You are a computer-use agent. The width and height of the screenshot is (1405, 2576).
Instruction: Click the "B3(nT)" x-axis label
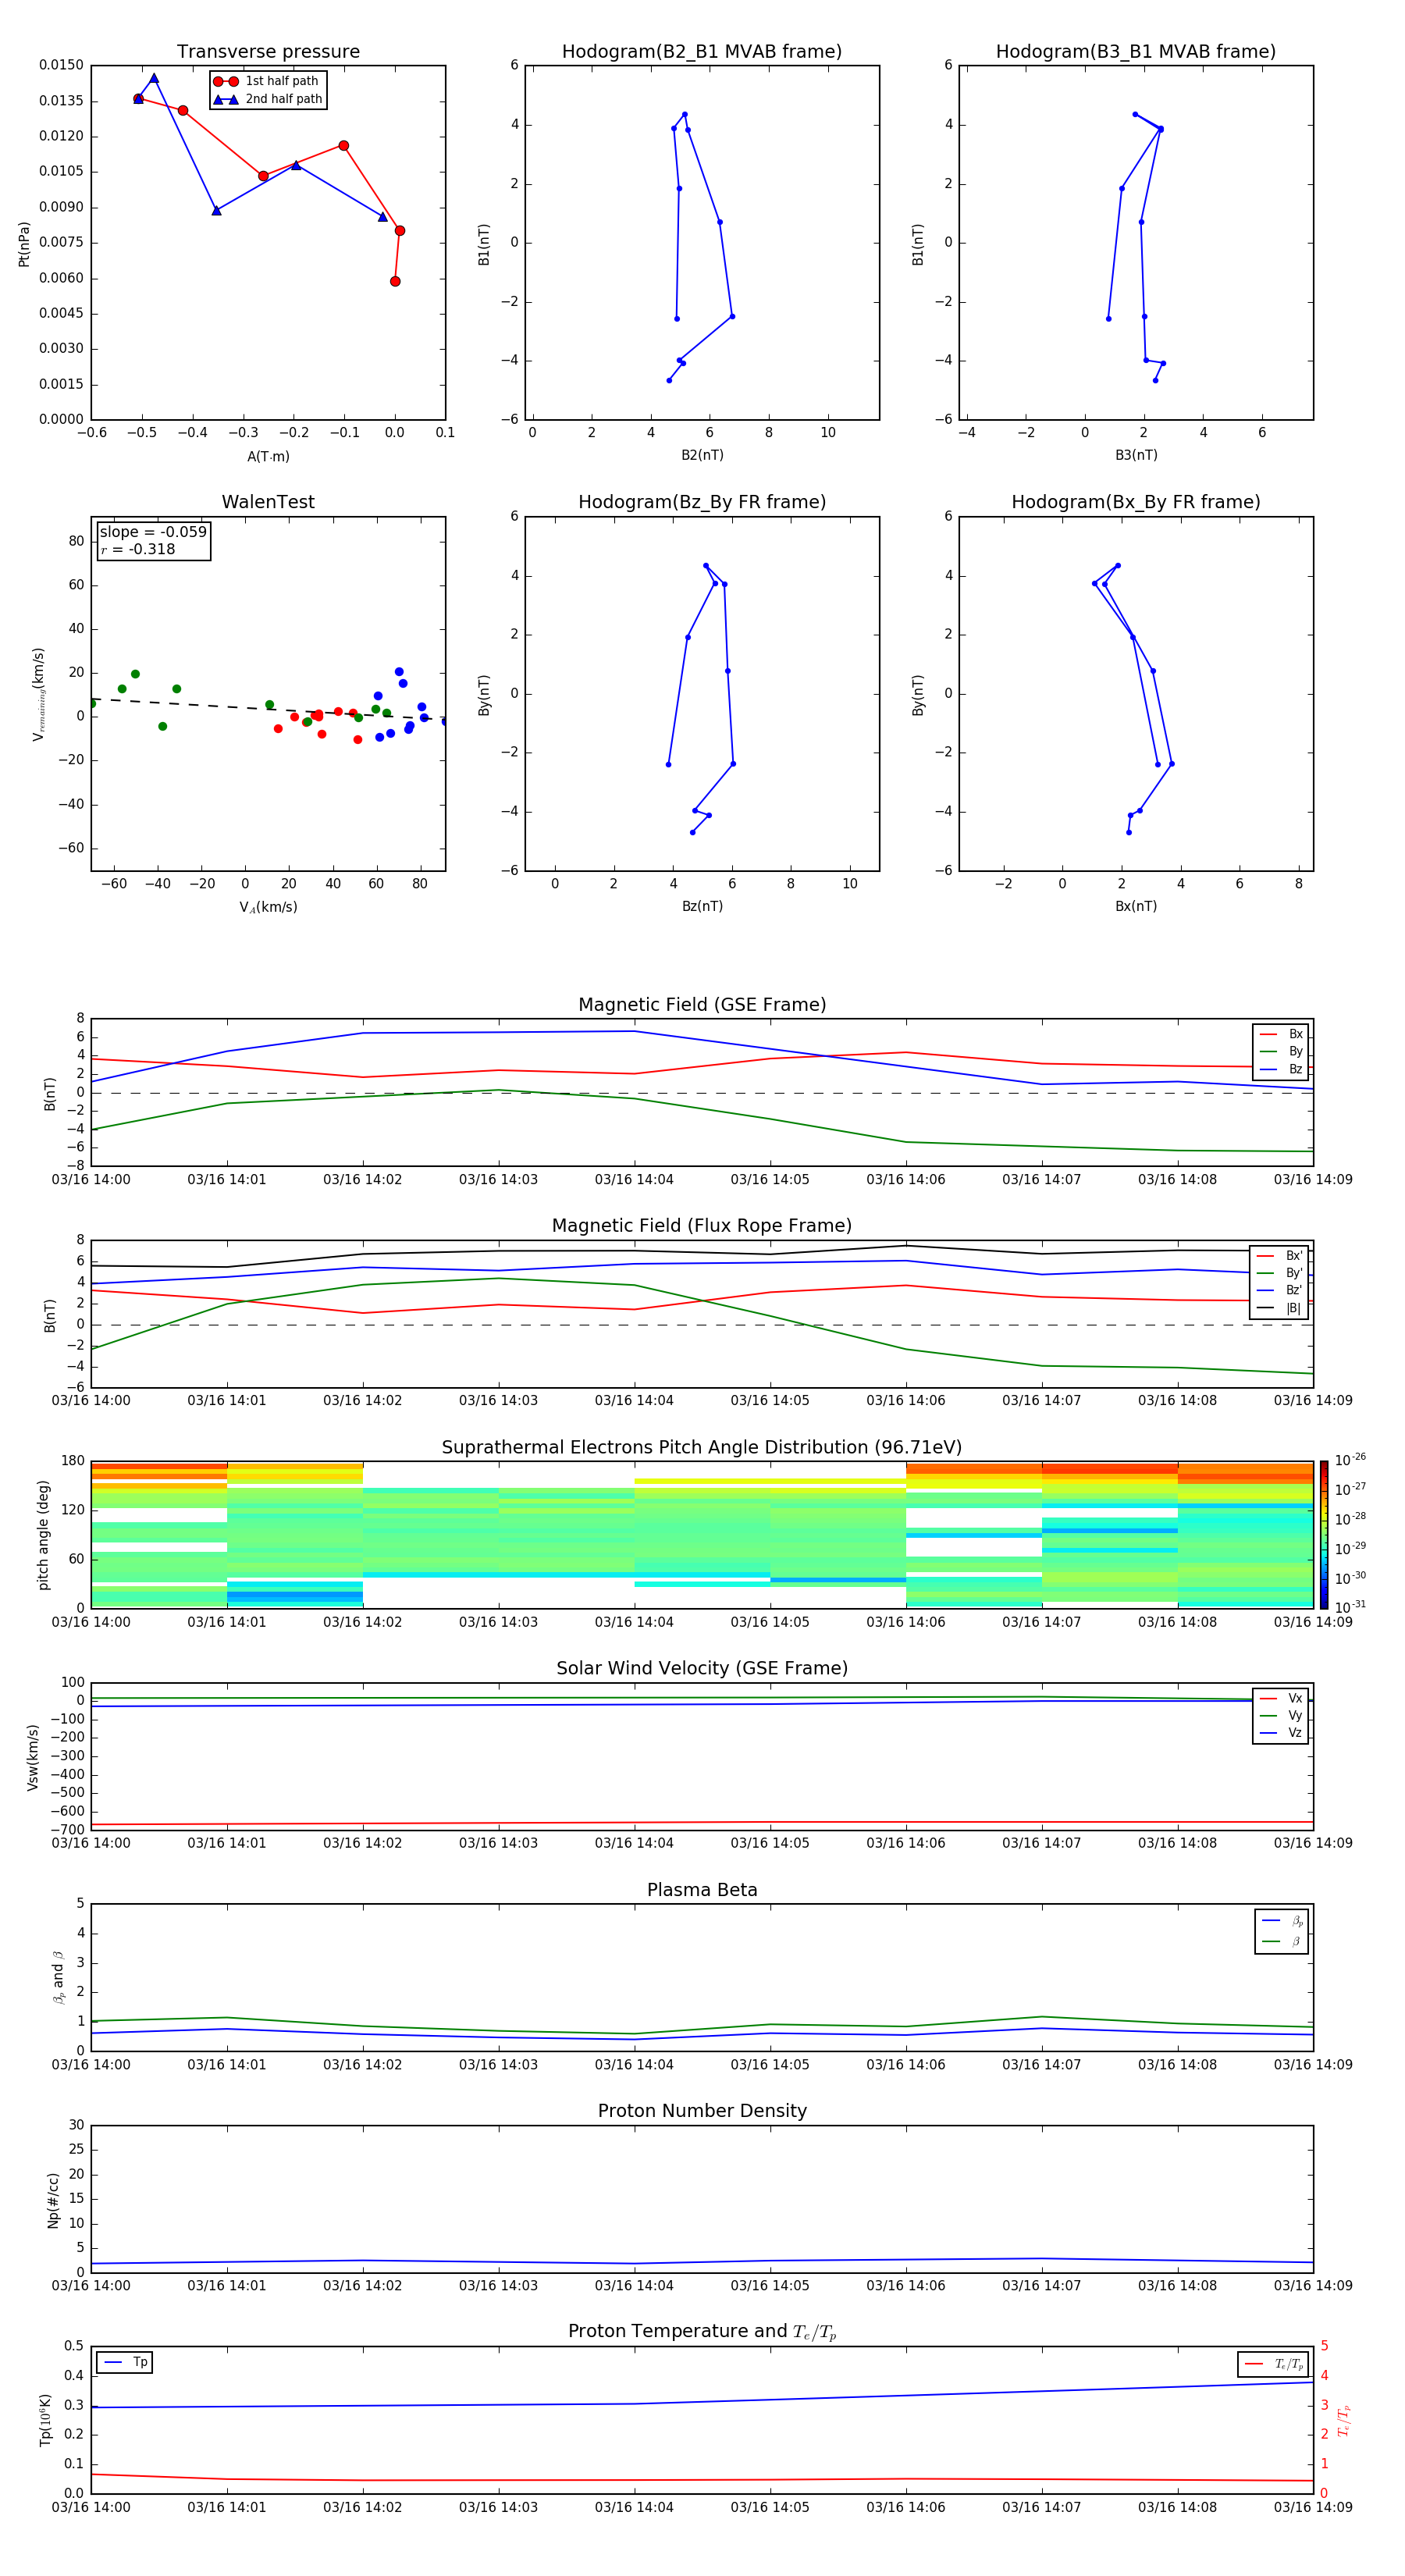click(1136, 455)
